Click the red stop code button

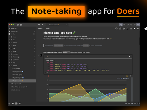click(x=48, y=76)
